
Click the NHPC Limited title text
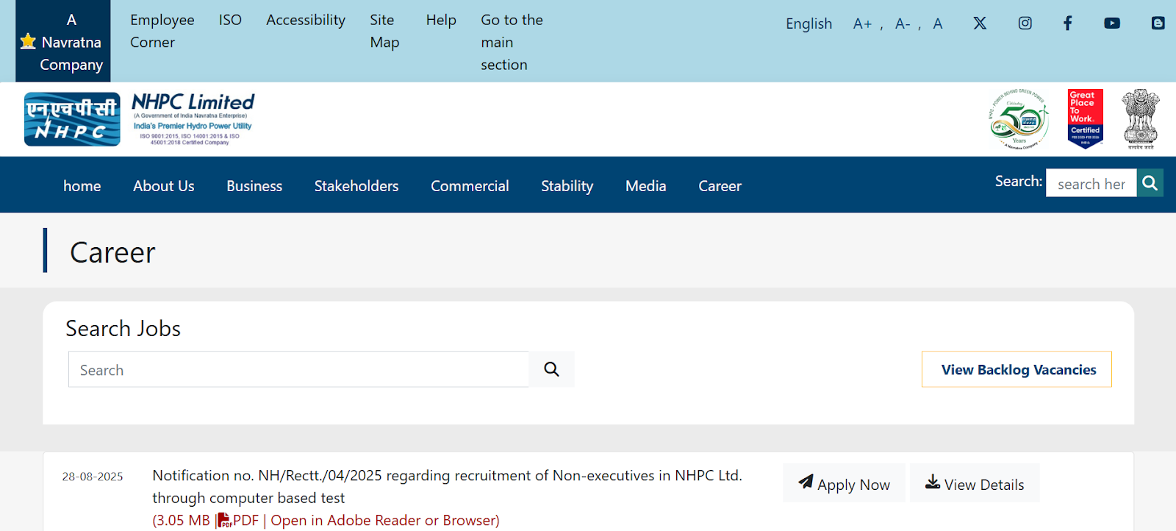(193, 101)
